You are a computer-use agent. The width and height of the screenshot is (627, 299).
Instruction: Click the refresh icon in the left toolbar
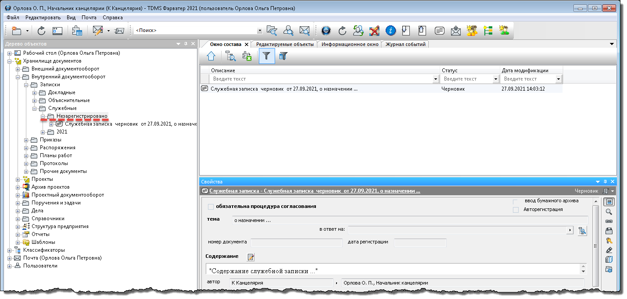pyautogui.click(x=41, y=31)
